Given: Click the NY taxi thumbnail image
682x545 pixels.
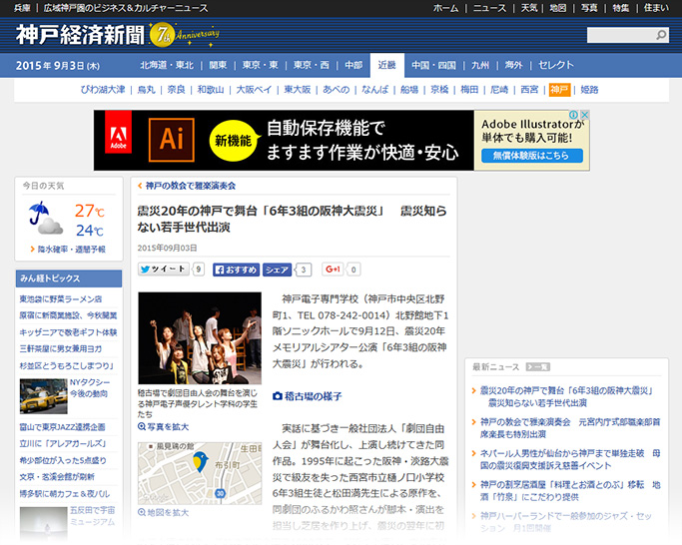Looking at the screenshot, I should (44, 396).
